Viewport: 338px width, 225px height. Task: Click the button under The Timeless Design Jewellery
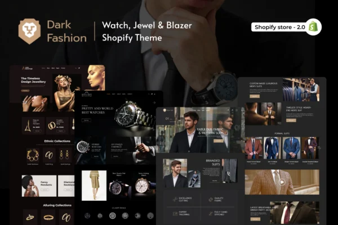coord(25,91)
